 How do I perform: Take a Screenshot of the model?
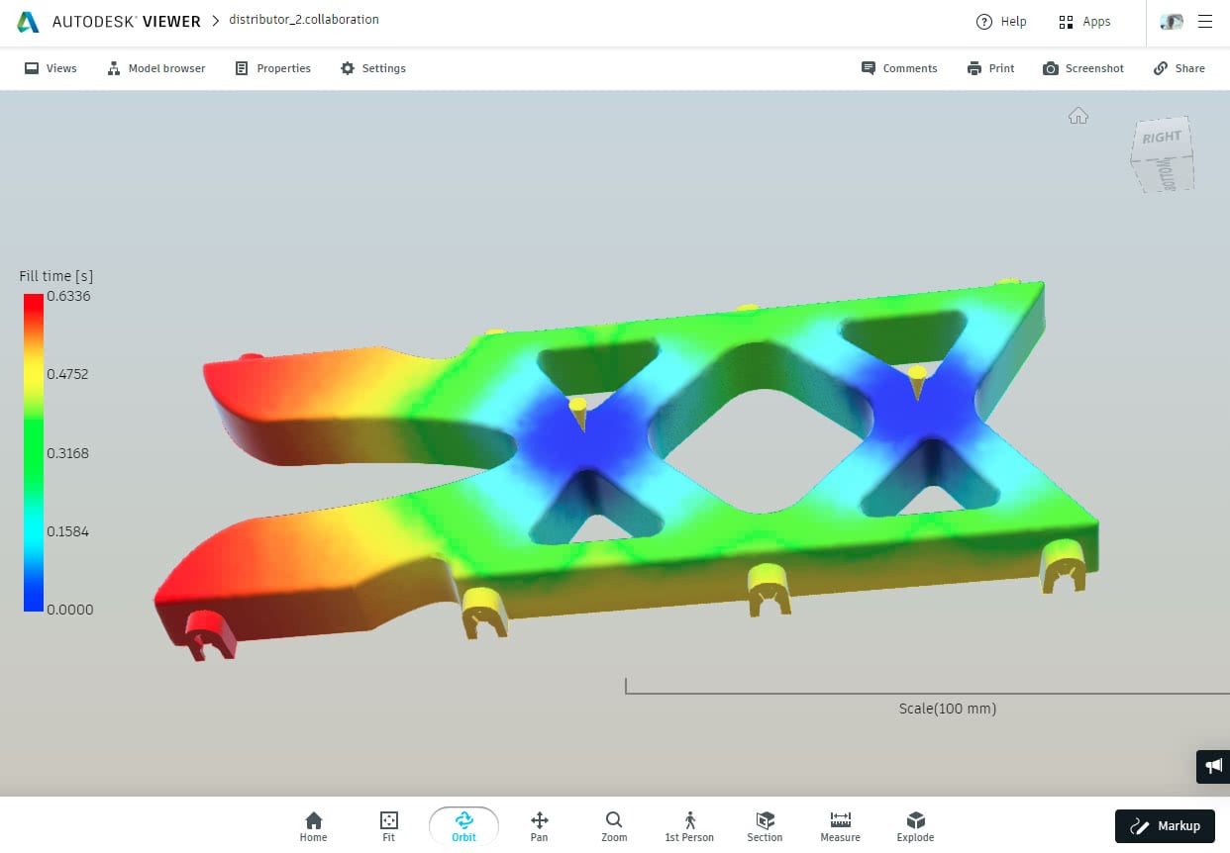[x=1082, y=68]
